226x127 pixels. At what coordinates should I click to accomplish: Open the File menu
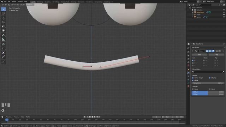[x=5, y=1]
